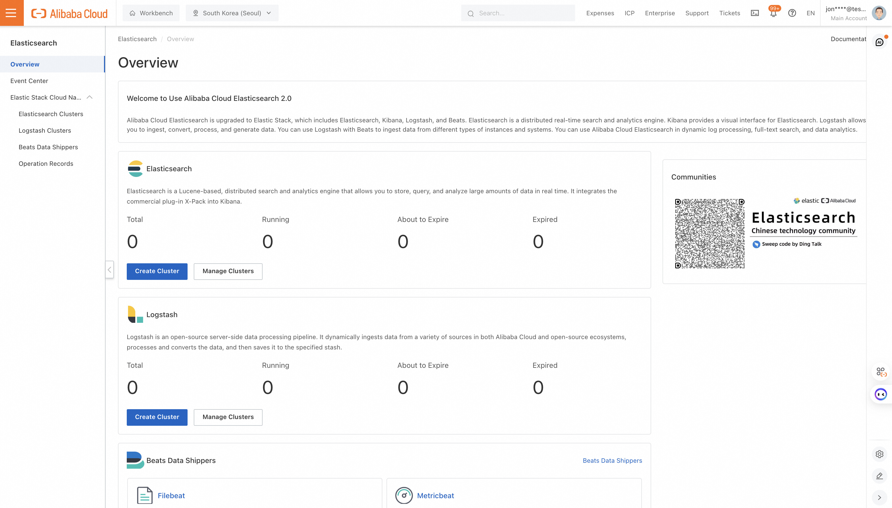Focus the top Search field

pyautogui.click(x=518, y=13)
